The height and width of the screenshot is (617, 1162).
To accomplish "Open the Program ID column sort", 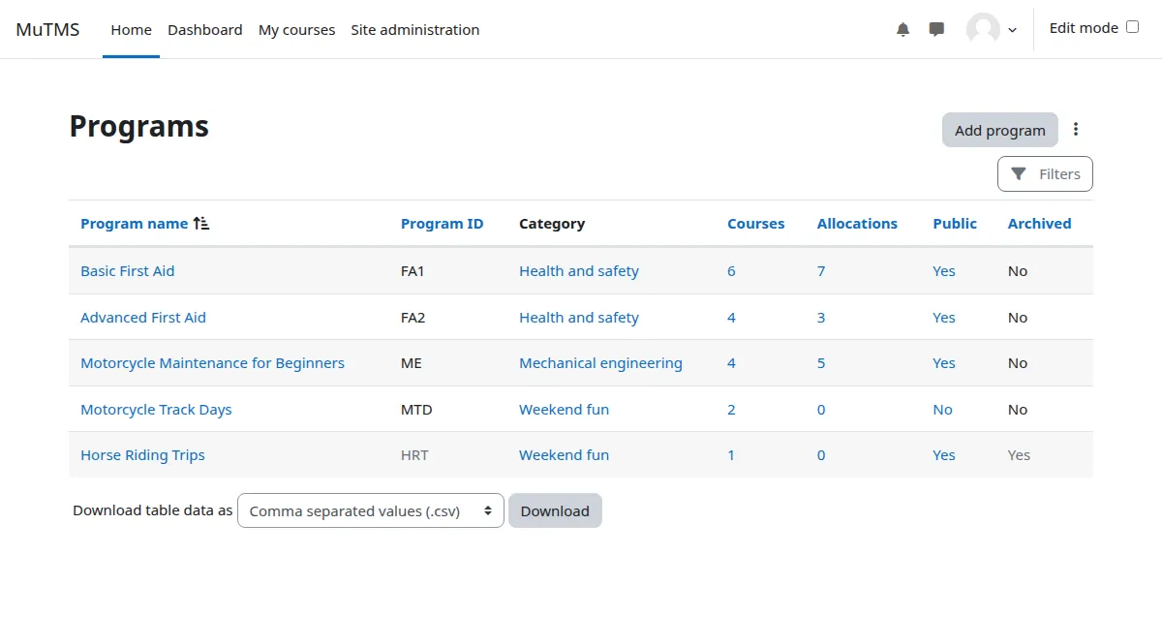I will 442,223.
